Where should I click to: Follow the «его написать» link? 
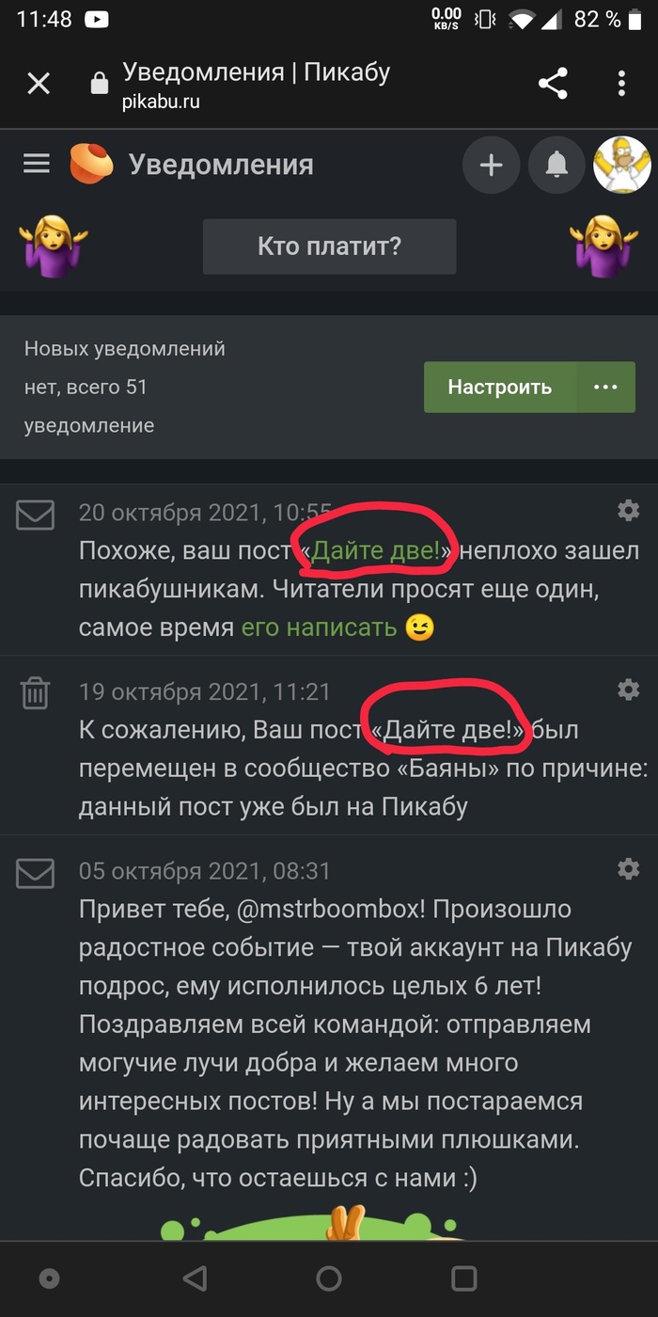click(319, 627)
